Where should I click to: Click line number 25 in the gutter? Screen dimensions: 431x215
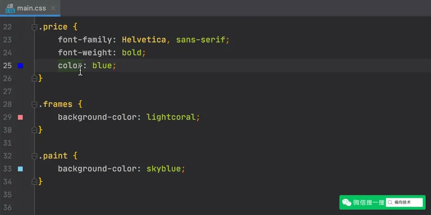click(8, 66)
